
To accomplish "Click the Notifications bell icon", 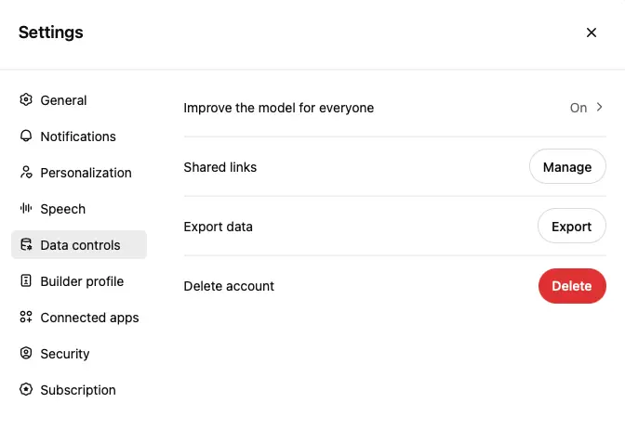I will coord(26,136).
